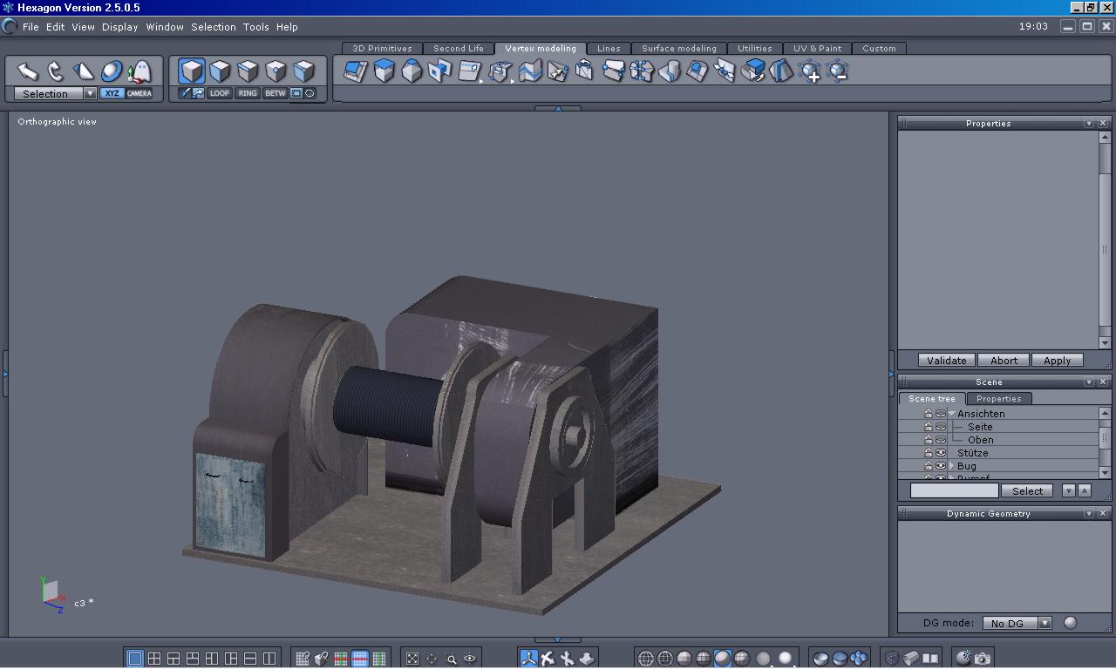
Task: Toggle visibility of Stütze object
Action: tap(941, 453)
